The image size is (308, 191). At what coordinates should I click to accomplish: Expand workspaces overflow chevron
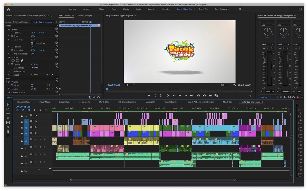click(240, 9)
